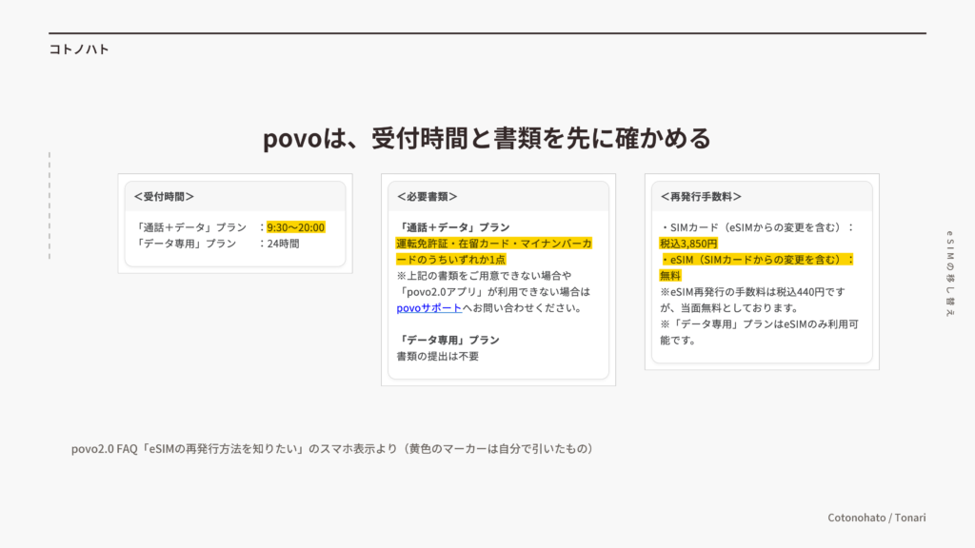Open the povoサポート hyperlink
Viewport: 975px width, 548px height.
(x=429, y=308)
